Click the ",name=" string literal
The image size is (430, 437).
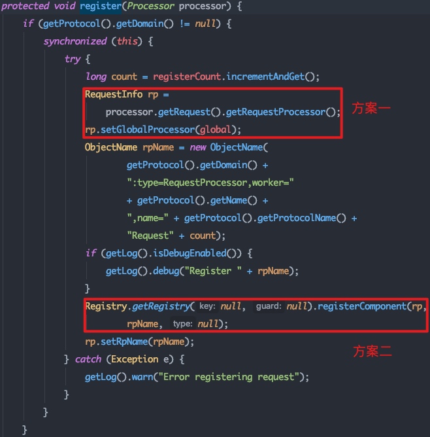pyautogui.click(x=148, y=218)
